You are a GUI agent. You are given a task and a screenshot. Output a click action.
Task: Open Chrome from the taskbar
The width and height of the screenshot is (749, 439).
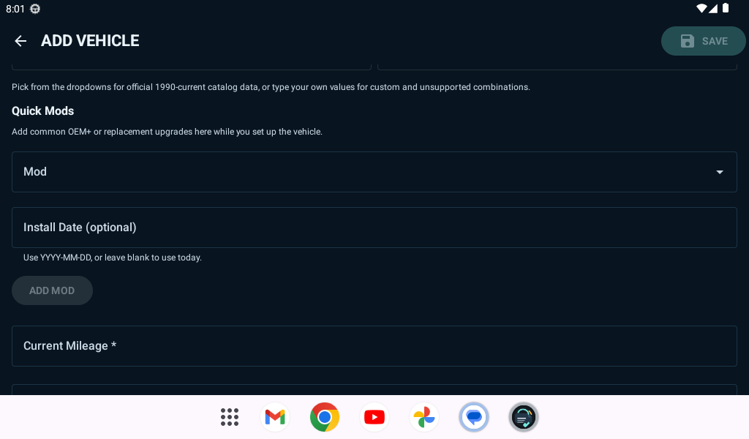324,417
